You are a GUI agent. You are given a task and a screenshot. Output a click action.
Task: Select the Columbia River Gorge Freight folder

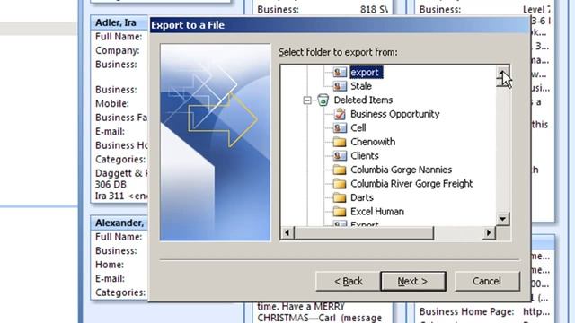[x=411, y=183]
